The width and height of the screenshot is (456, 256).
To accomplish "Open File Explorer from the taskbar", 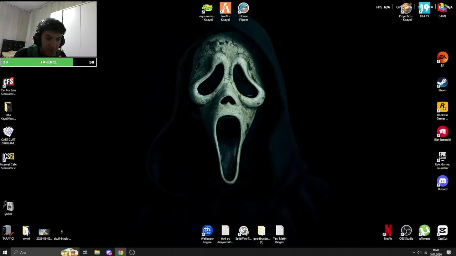I will point(97,252).
